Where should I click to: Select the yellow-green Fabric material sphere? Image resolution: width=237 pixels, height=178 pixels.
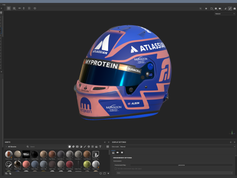(87, 164)
